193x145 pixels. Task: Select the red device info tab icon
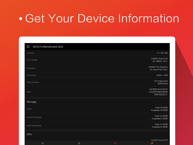[x=115, y=143]
